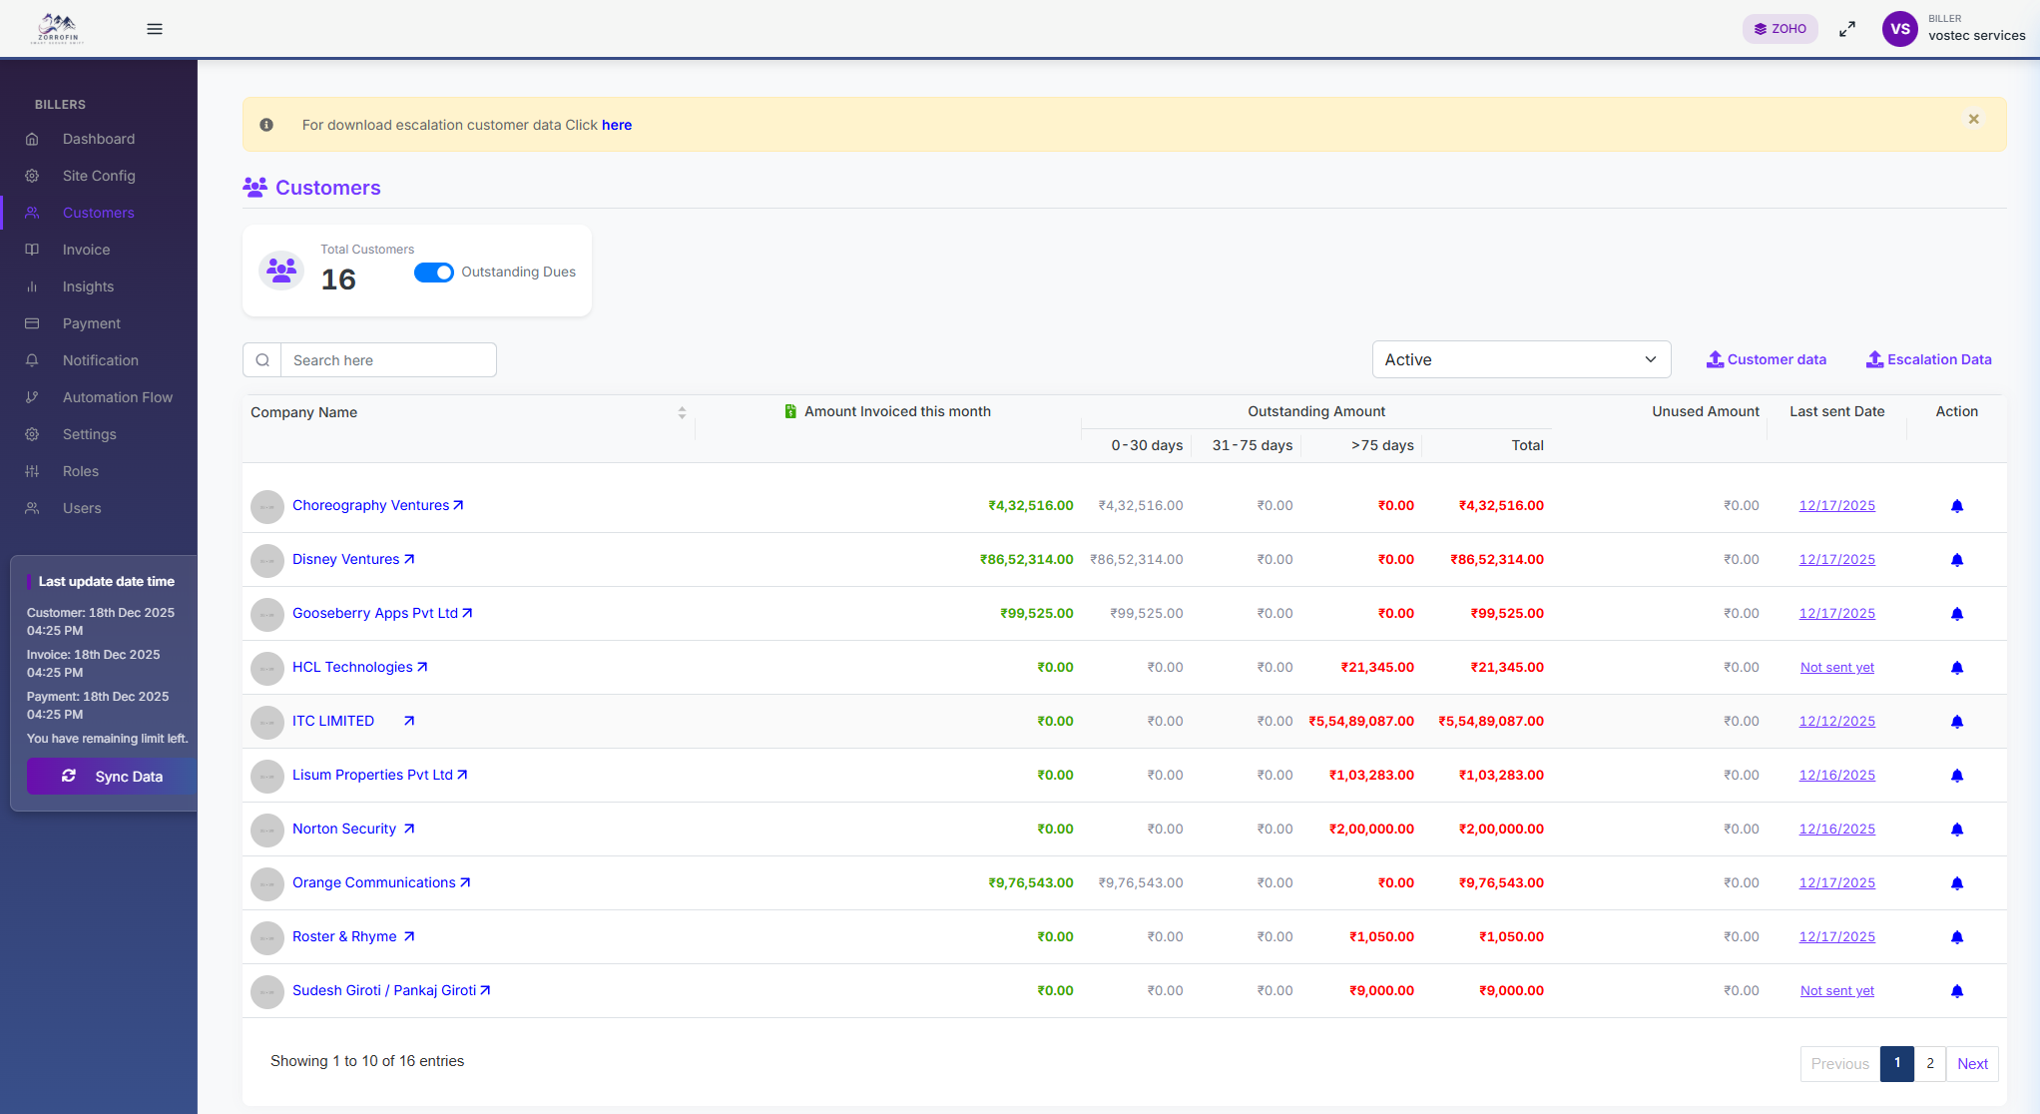Screen dimensions: 2040x1114
Task: Open ITC LIMITED external link arrow
Action: click(x=409, y=721)
